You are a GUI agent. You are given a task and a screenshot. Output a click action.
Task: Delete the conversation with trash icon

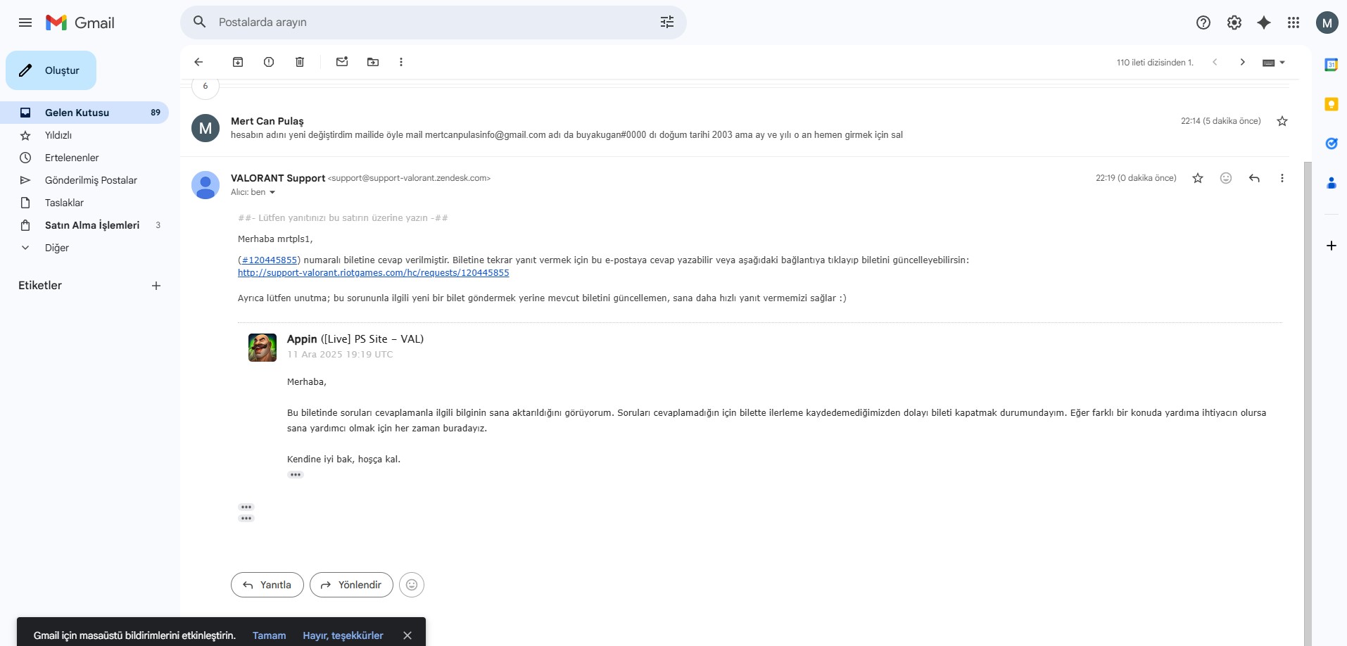300,62
